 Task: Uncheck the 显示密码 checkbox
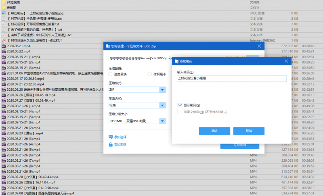180,105
